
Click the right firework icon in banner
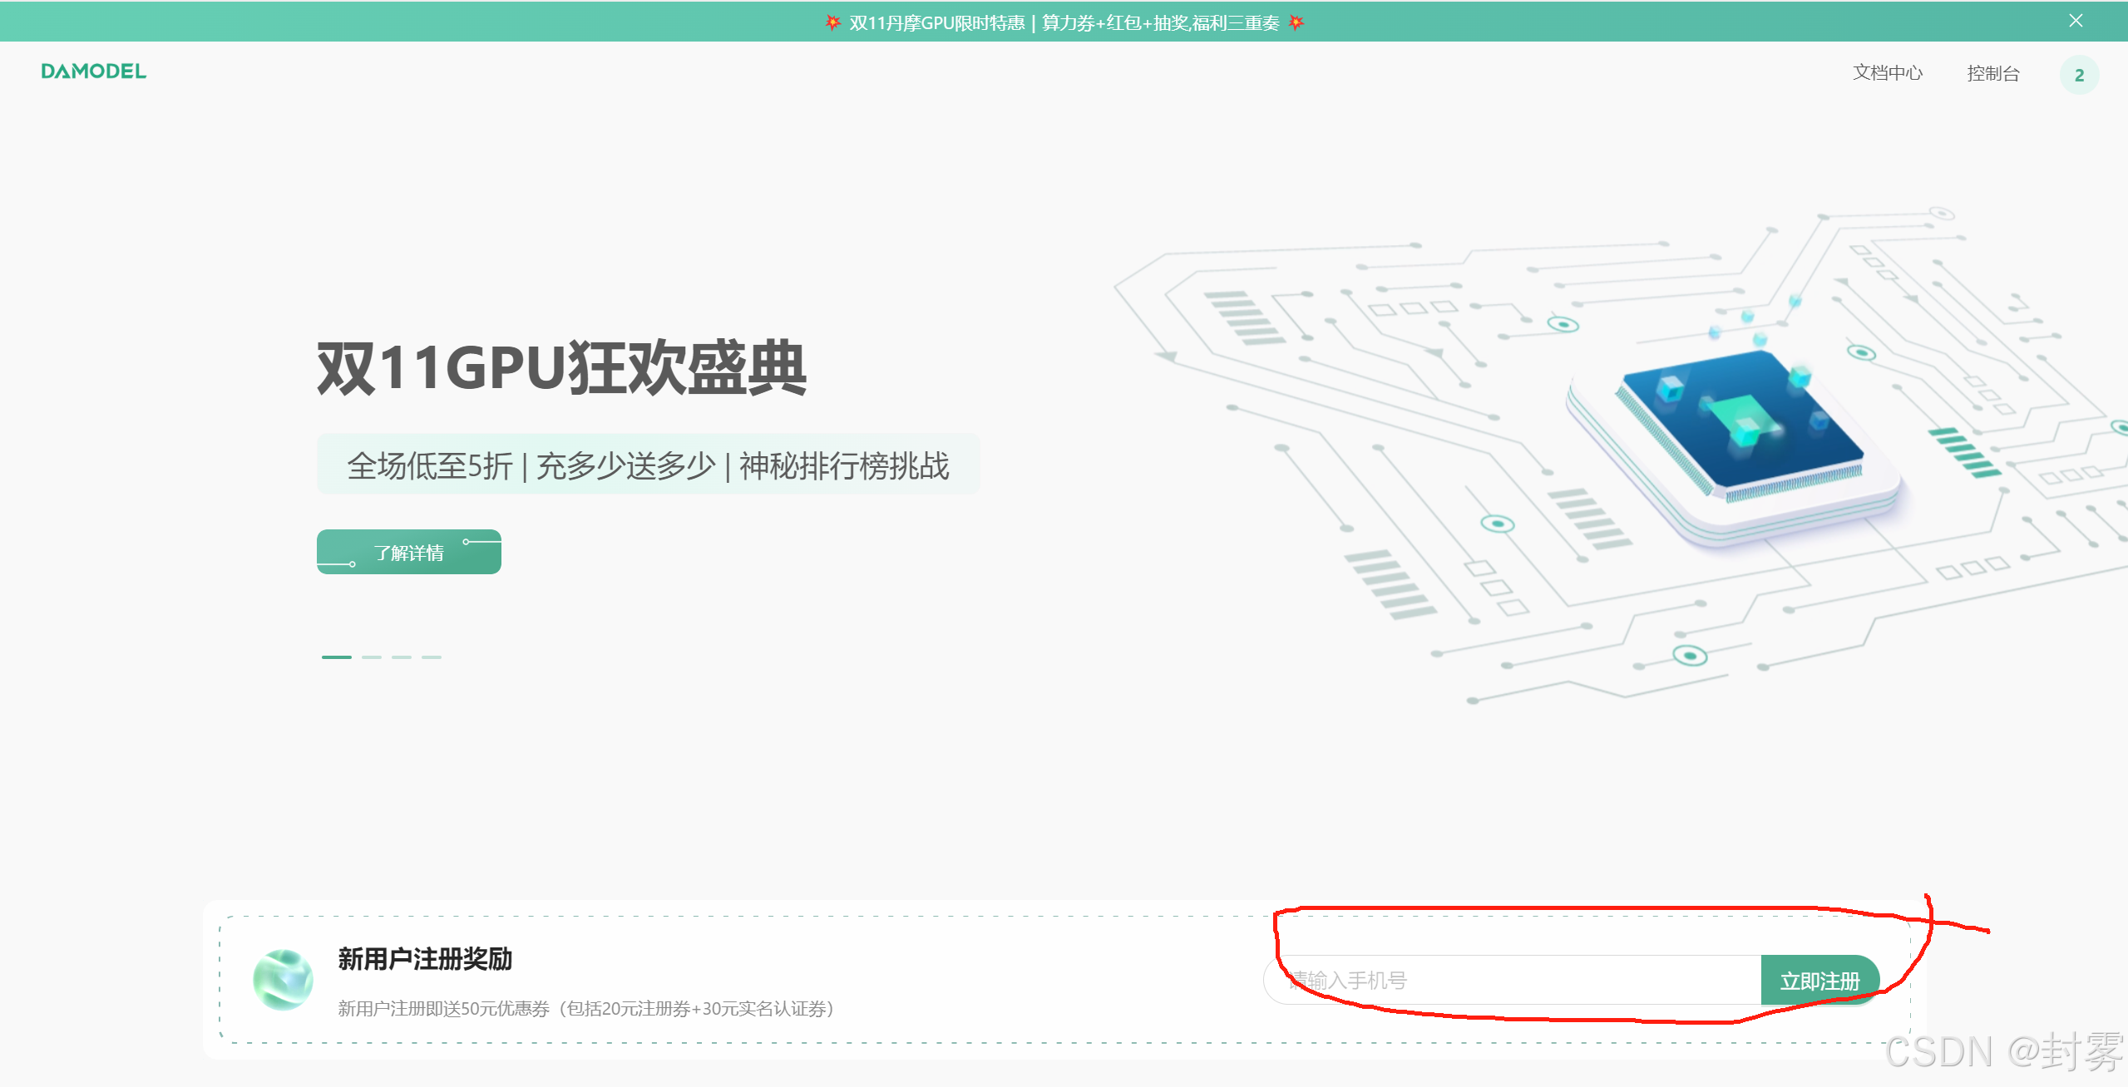click(1296, 22)
